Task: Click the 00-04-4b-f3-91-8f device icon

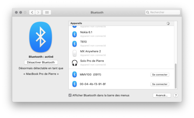Action: (x=75, y=84)
